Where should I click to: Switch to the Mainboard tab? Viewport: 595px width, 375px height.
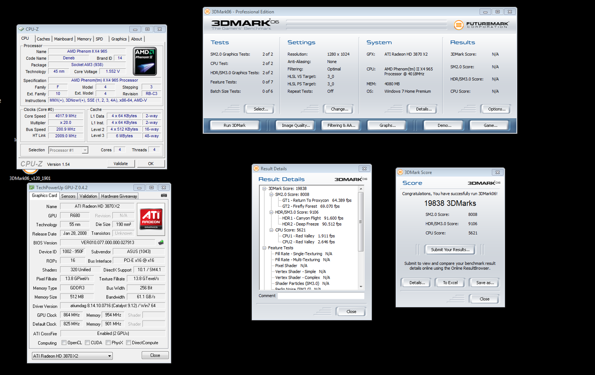[64, 39]
